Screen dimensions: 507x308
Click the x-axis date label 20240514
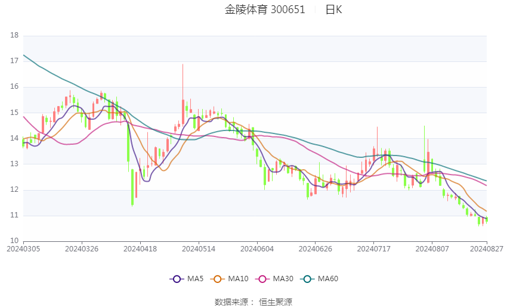coord(199,249)
